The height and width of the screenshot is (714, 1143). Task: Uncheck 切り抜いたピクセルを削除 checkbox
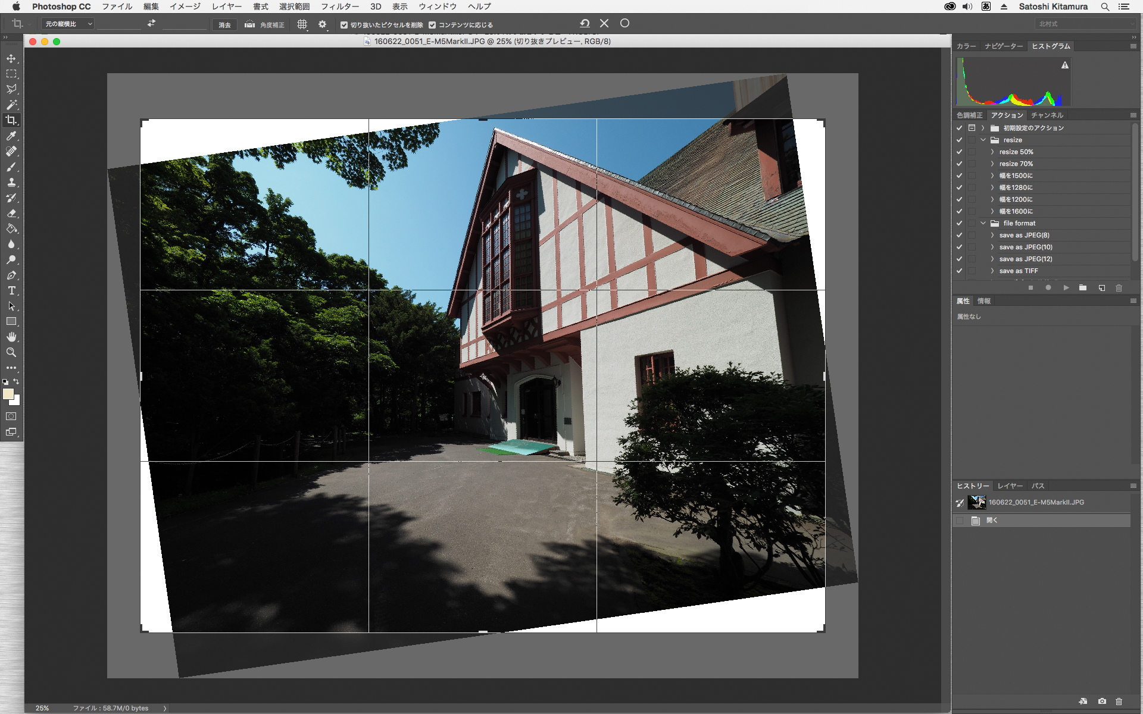(x=344, y=25)
